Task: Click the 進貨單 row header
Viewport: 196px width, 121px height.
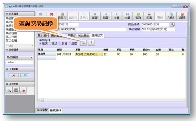Action: tap(47, 54)
